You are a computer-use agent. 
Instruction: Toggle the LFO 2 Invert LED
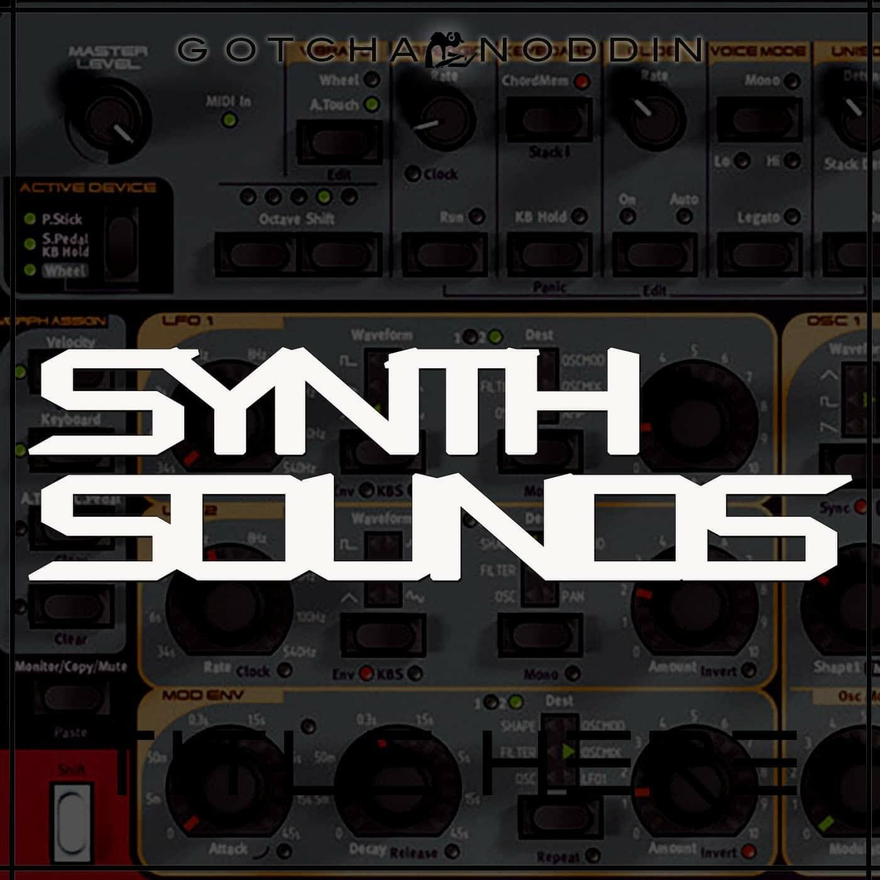point(749,671)
